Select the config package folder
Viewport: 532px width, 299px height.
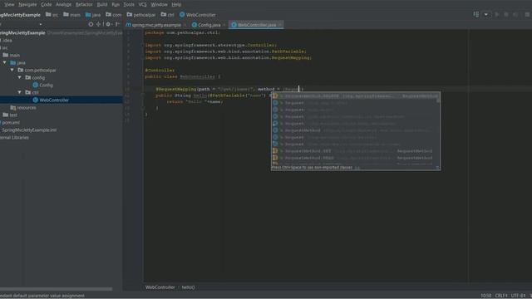click(35, 77)
